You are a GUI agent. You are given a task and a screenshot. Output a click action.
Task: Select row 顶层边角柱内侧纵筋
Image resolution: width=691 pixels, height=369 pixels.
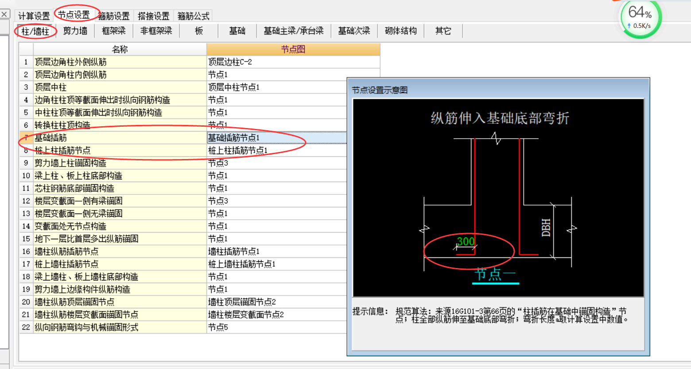120,74
